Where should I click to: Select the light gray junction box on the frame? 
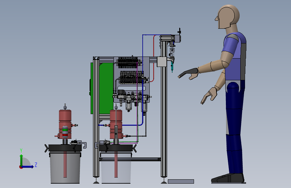click(x=162, y=62)
